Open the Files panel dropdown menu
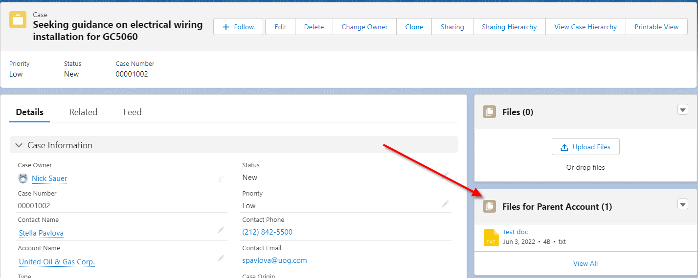 pos(683,110)
